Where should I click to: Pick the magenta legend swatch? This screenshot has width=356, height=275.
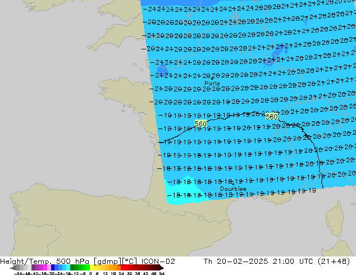coord(45,268)
